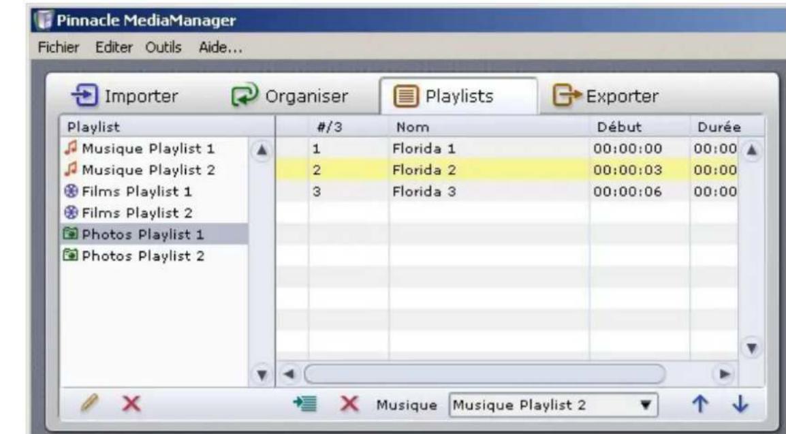The width and height of the screenshot is (786, 434).
Task: Click start time 00:00:06 of Florida 3
Action: (x=627, y=191)
